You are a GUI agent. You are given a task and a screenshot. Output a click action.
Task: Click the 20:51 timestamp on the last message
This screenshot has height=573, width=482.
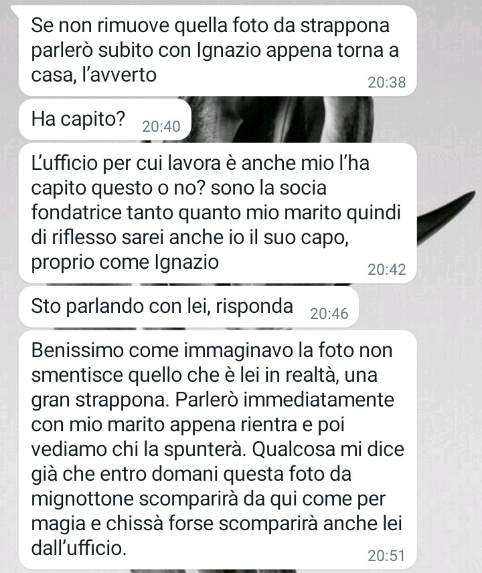click(386, 556)
